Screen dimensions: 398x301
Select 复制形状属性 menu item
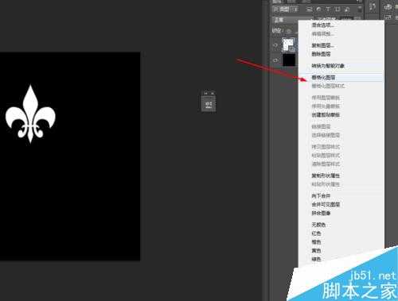tap(326, 176)
